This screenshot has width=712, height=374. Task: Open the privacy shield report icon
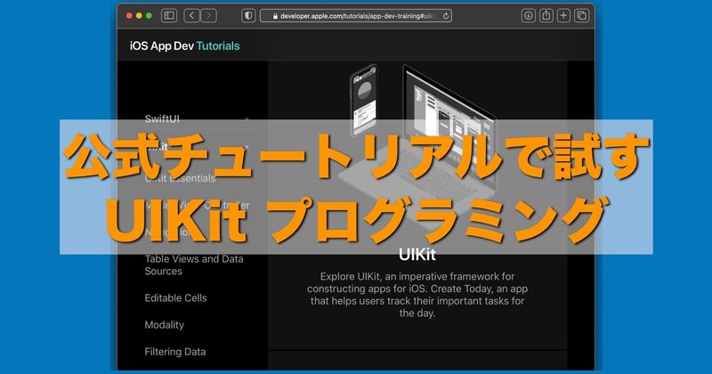pos(248,15)
